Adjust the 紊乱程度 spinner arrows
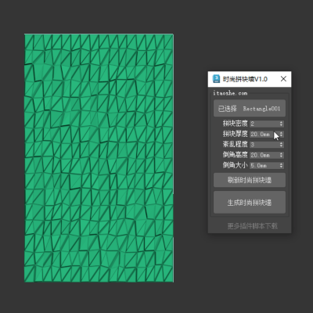The height and width of the screenshot is (313, 313). coord(281,145)
